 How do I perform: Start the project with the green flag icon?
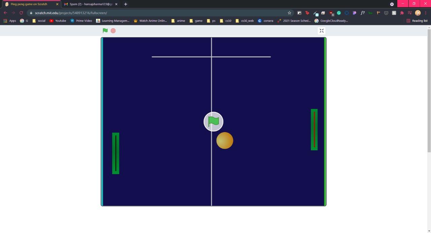[x=105, y=31]
